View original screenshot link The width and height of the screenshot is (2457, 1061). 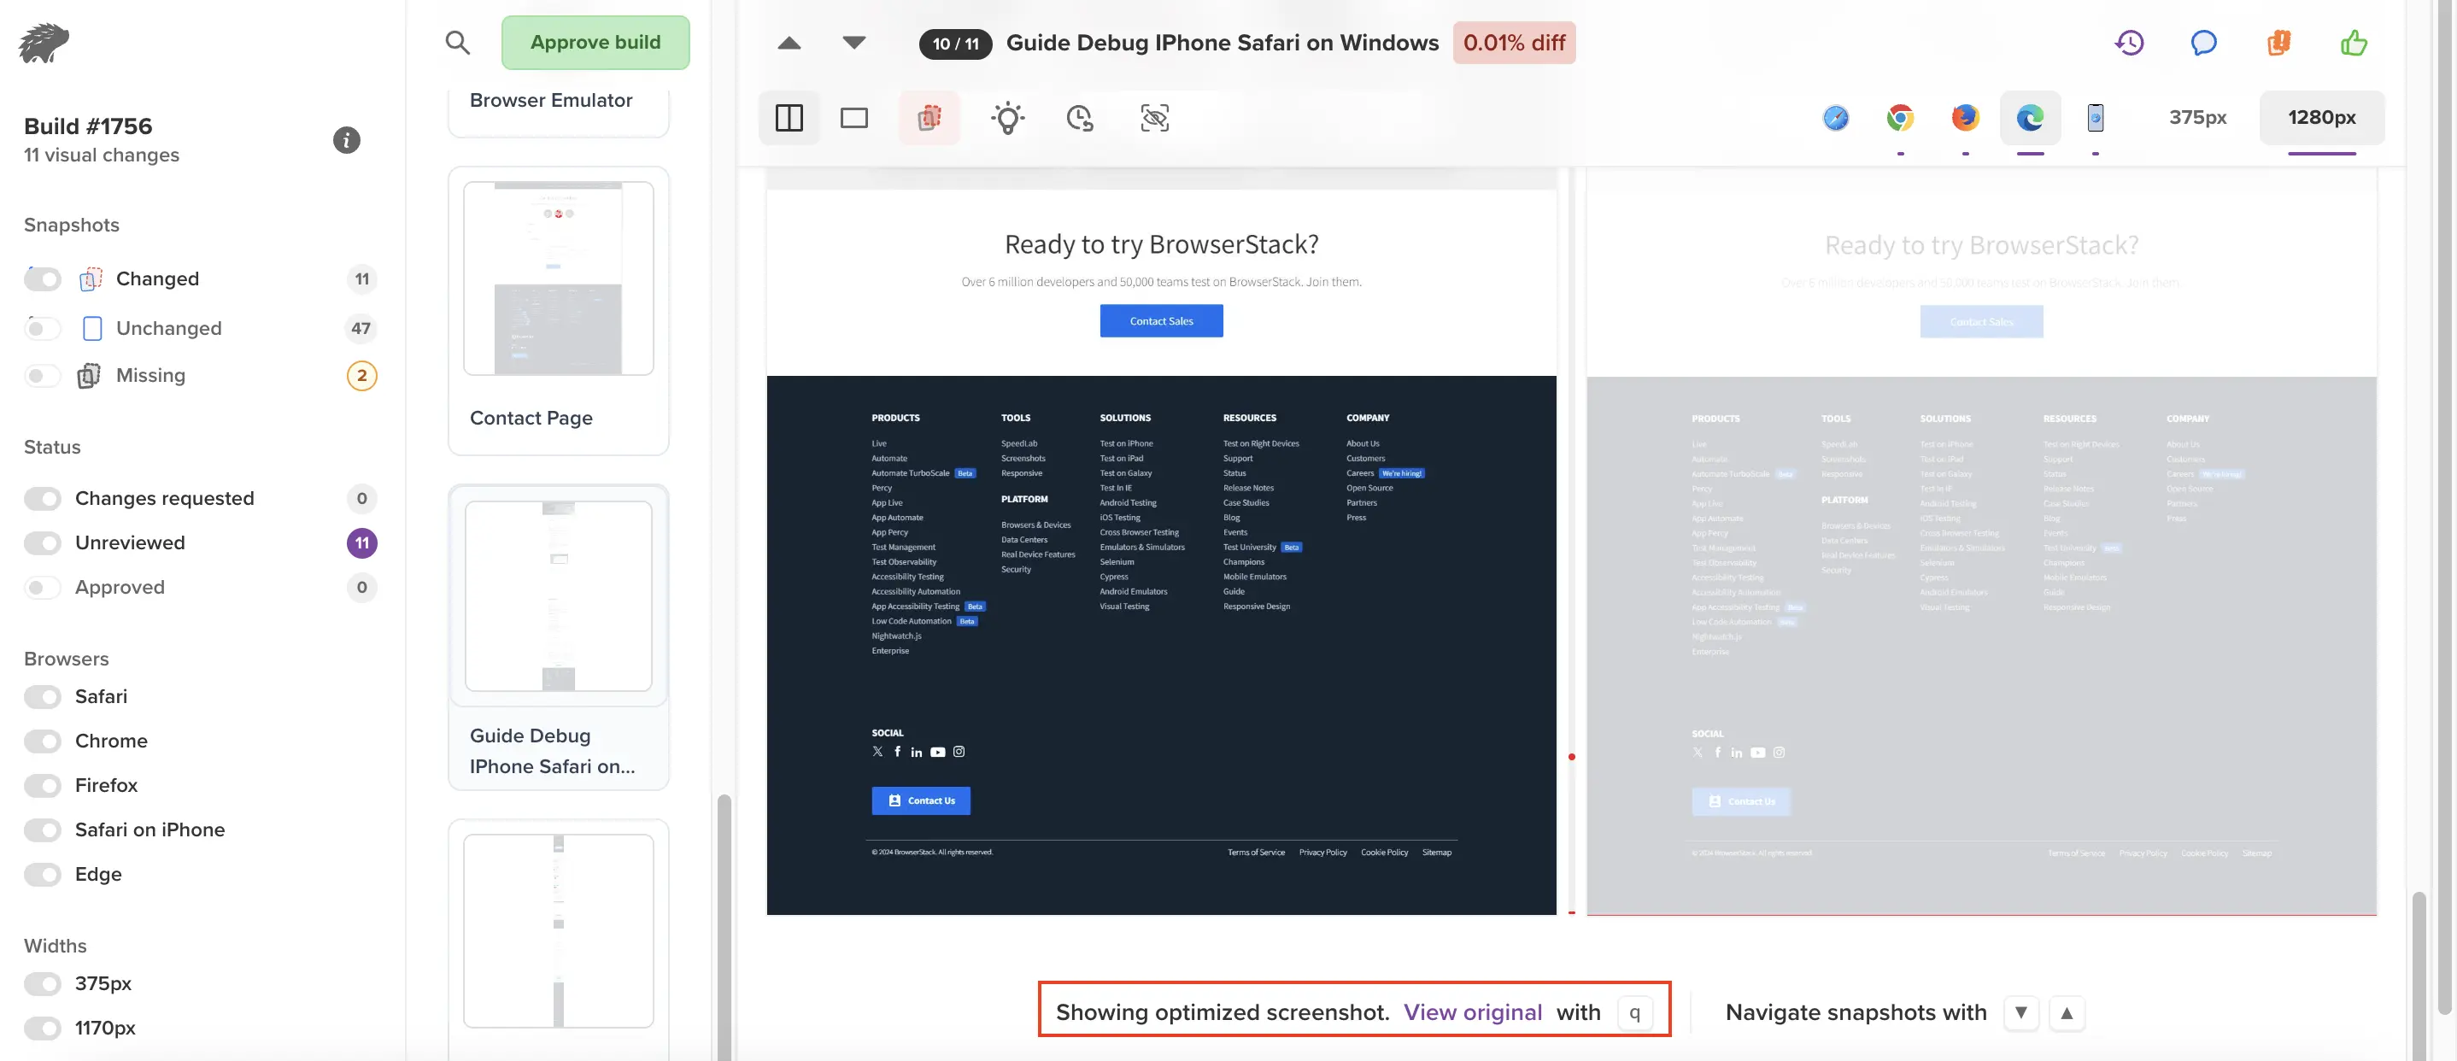coord(1471,1009)
